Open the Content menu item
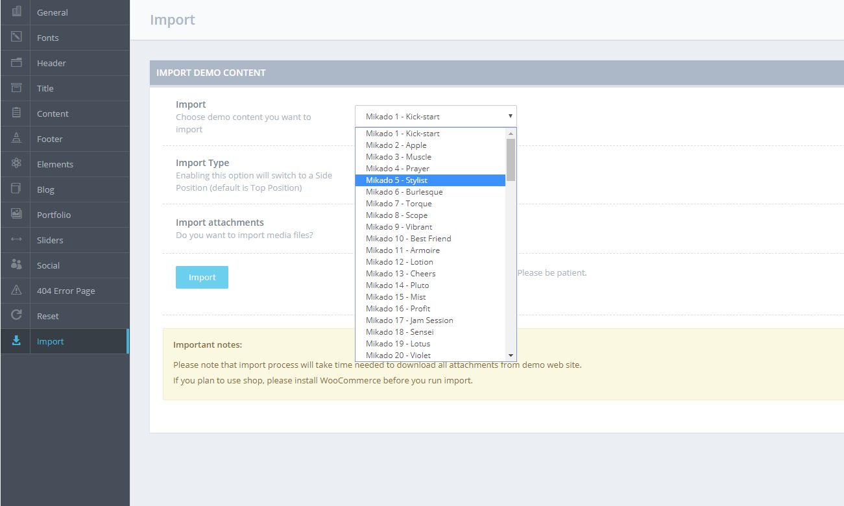Viewport: 844px width, 506px height. click(53, 114)
